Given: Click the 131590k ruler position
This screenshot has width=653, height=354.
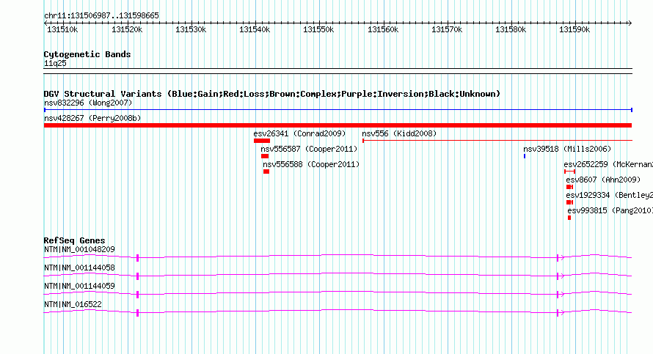Looking at the screenshot, I should pos(574,29).
